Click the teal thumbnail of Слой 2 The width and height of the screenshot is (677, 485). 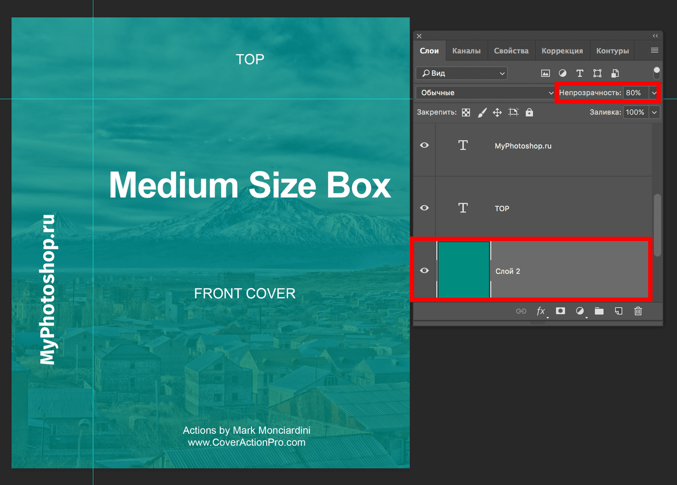(x=463, y=270)
